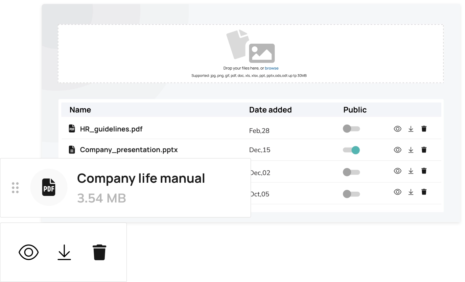465x282 pixels.
Task: Disable public toggle for Company_presentation.pptx
Action: [351, 150]
